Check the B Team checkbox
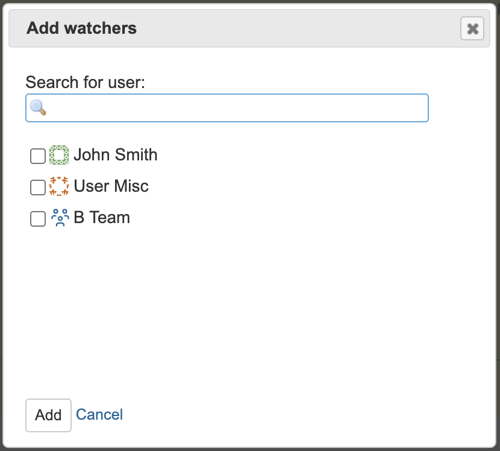Screen dimensions: 500x451 coord(38,219)
